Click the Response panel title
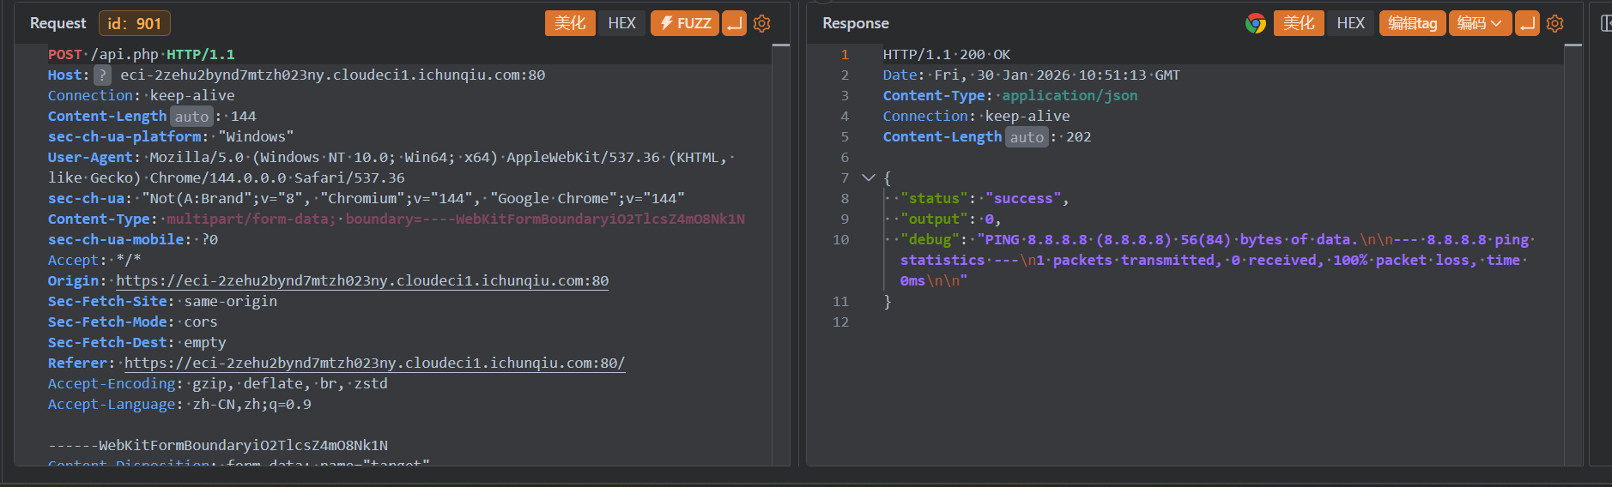Screen dimensions: 1612x487 [856, 23]
